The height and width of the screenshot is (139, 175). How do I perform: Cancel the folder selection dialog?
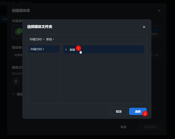[119, 112]
